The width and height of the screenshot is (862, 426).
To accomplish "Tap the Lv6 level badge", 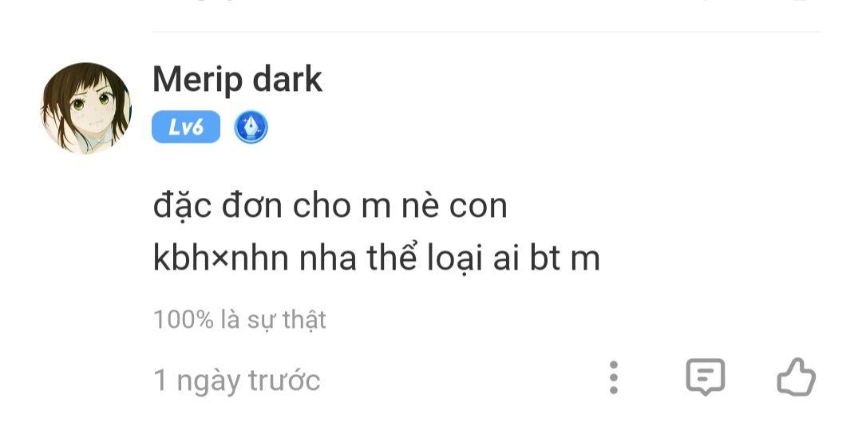I will click(x=186, y=127).
